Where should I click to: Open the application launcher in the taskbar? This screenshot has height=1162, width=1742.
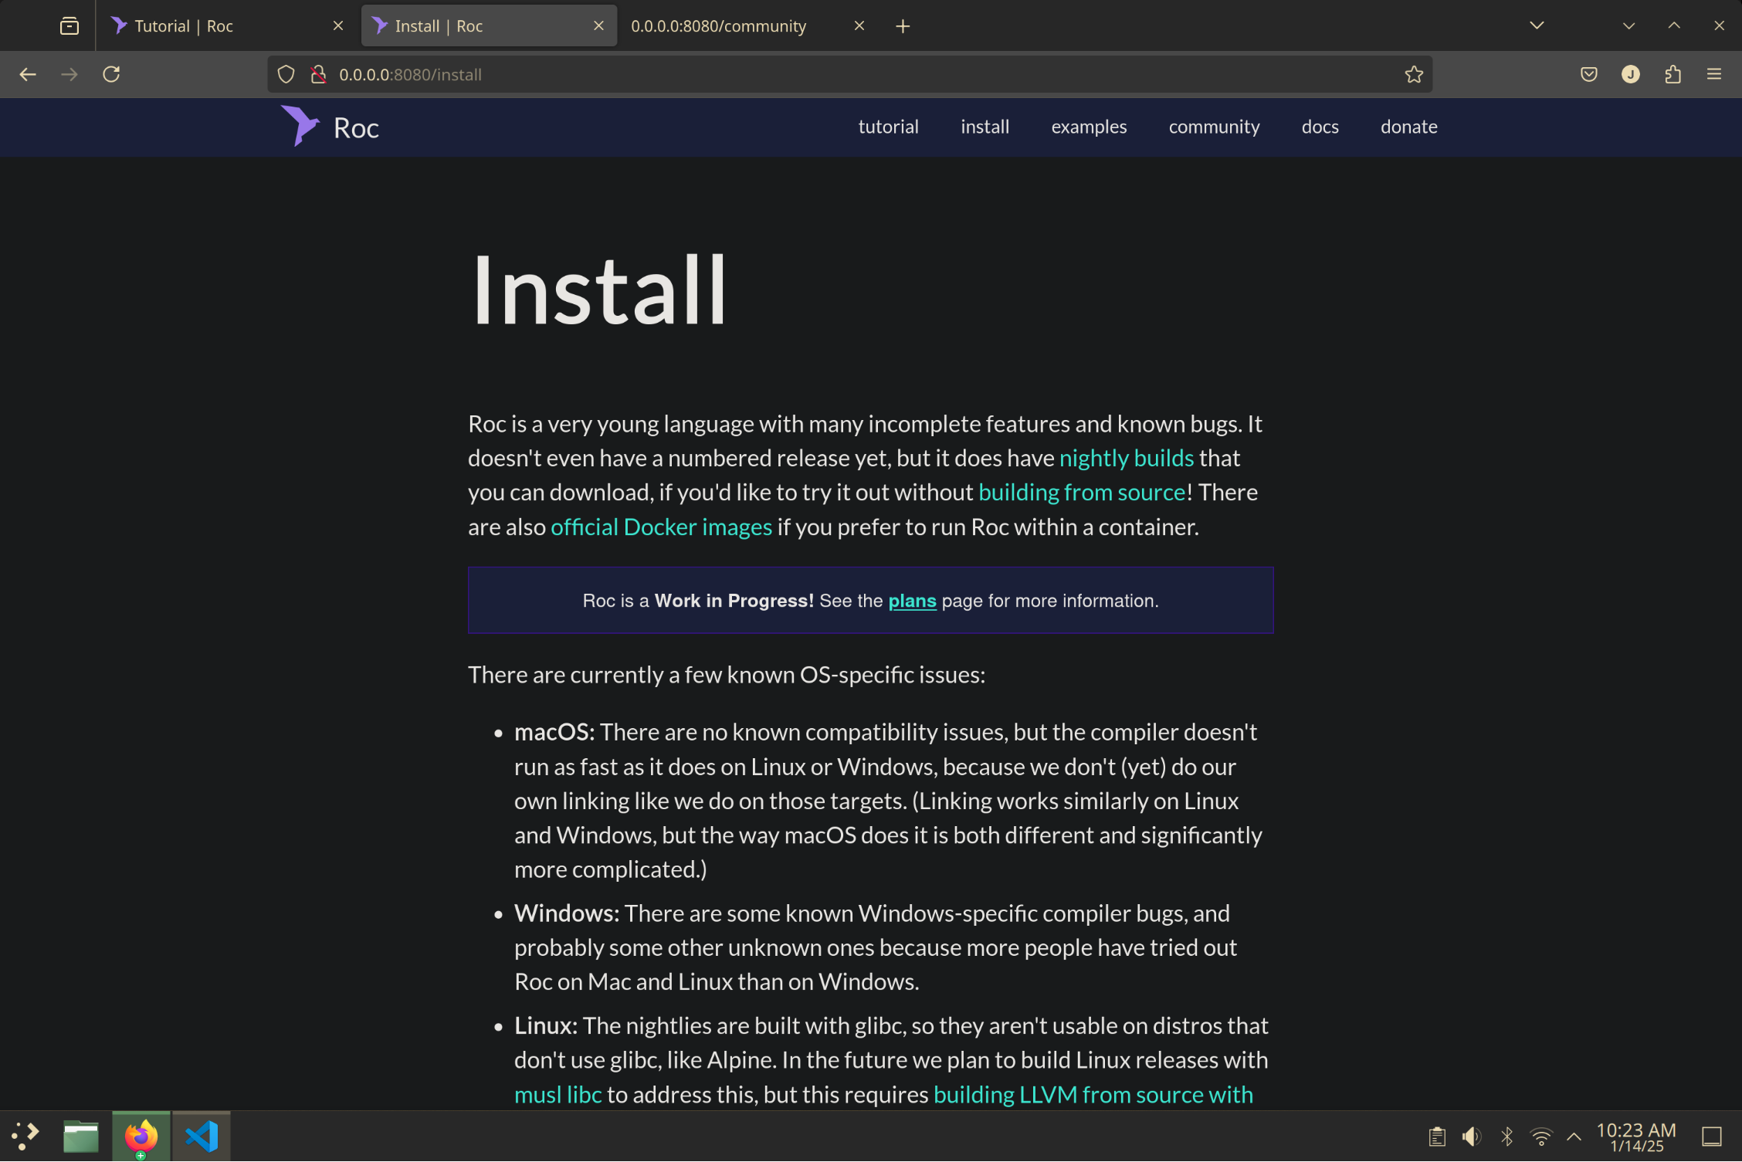tap(25, 1136)
